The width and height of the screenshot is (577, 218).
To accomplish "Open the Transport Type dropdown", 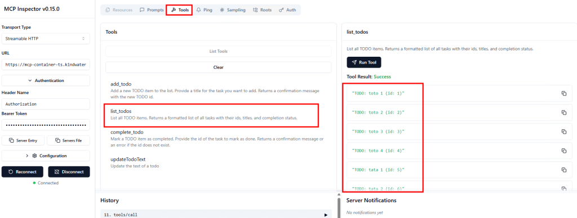I will (x=46, y=38).
